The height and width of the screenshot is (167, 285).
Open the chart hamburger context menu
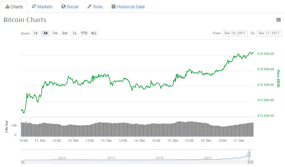(278, 20)
